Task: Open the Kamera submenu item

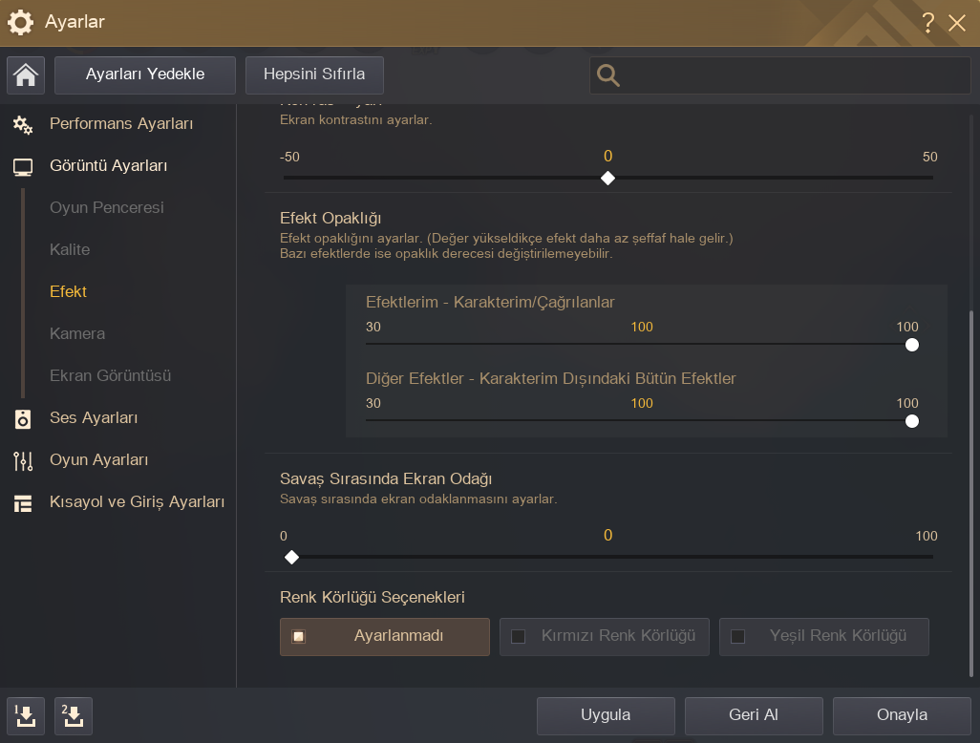Action: point(77,334)
